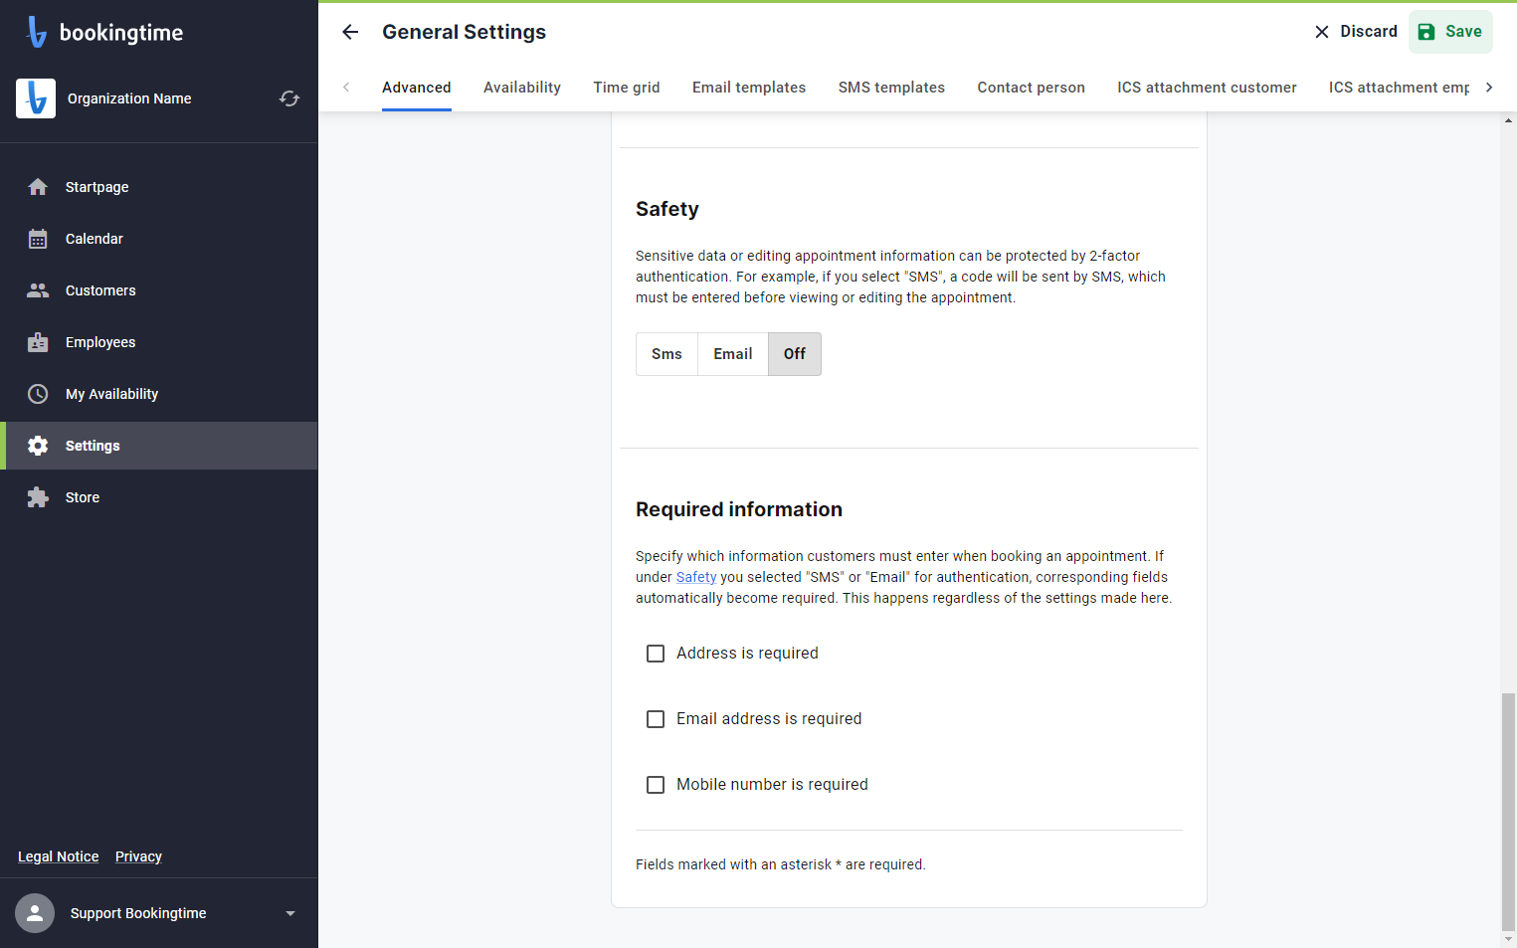
Task: Click the page vertical scrollbar thumb
Action: pyautogui.click(x=1509, y=812)
